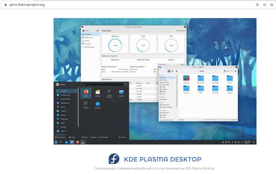Screen dimensions: 276x174
Task: Open the Tools dropdown in System Monitor
Action: 86,31
